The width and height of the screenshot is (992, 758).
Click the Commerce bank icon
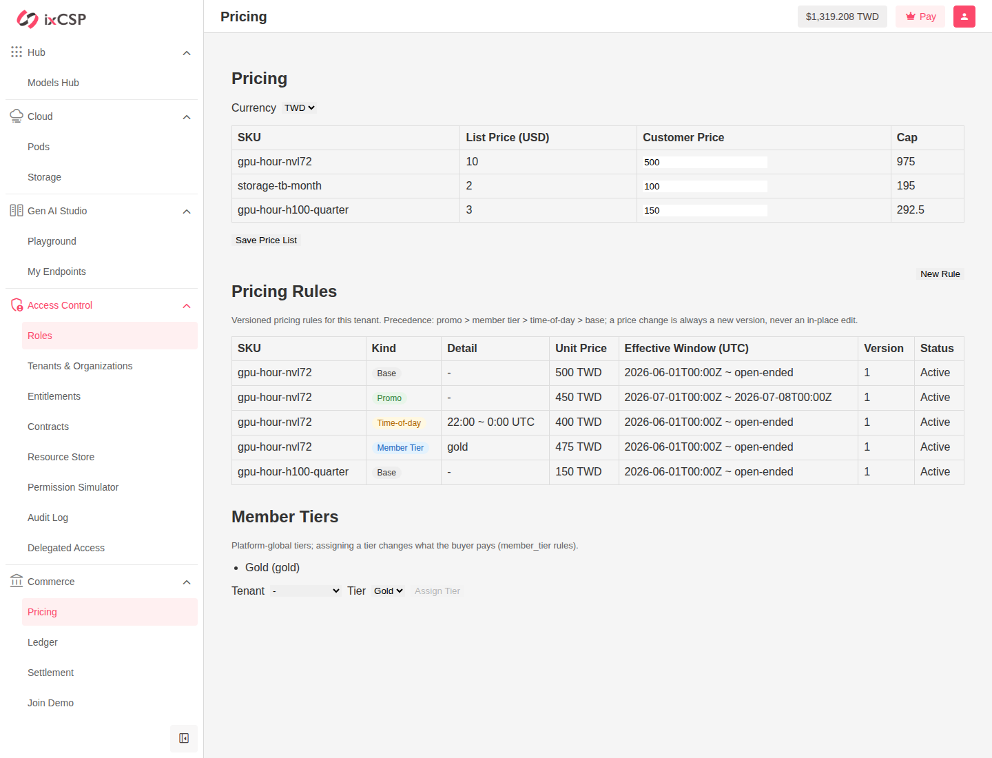[x=17, y=582]
